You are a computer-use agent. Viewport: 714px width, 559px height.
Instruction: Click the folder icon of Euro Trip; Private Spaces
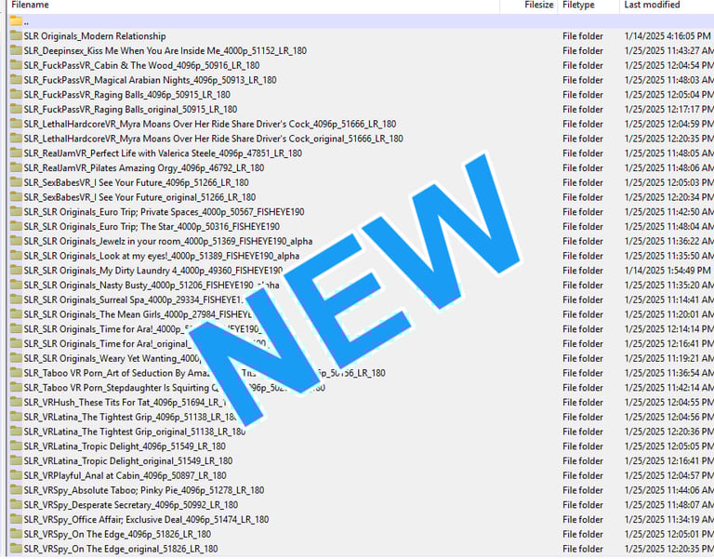tap(17, 211)
